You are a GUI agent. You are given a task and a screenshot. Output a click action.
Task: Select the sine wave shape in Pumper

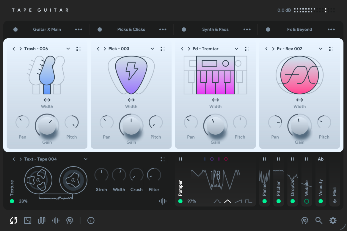click(217, 201)
